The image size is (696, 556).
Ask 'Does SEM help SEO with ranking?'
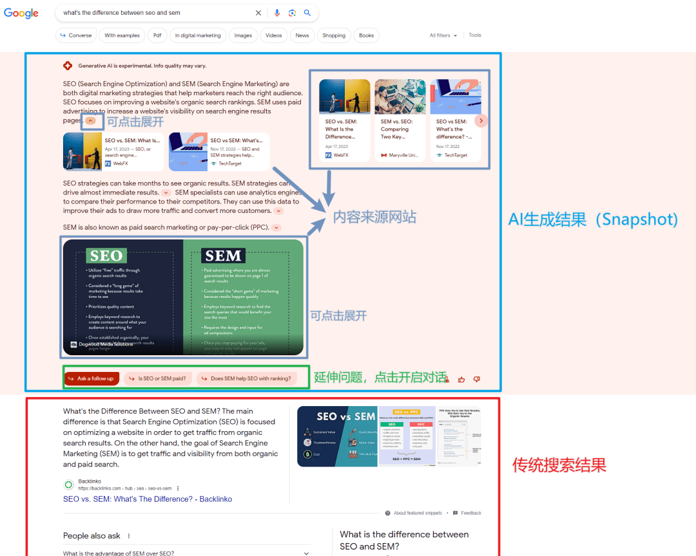point(246,378)
